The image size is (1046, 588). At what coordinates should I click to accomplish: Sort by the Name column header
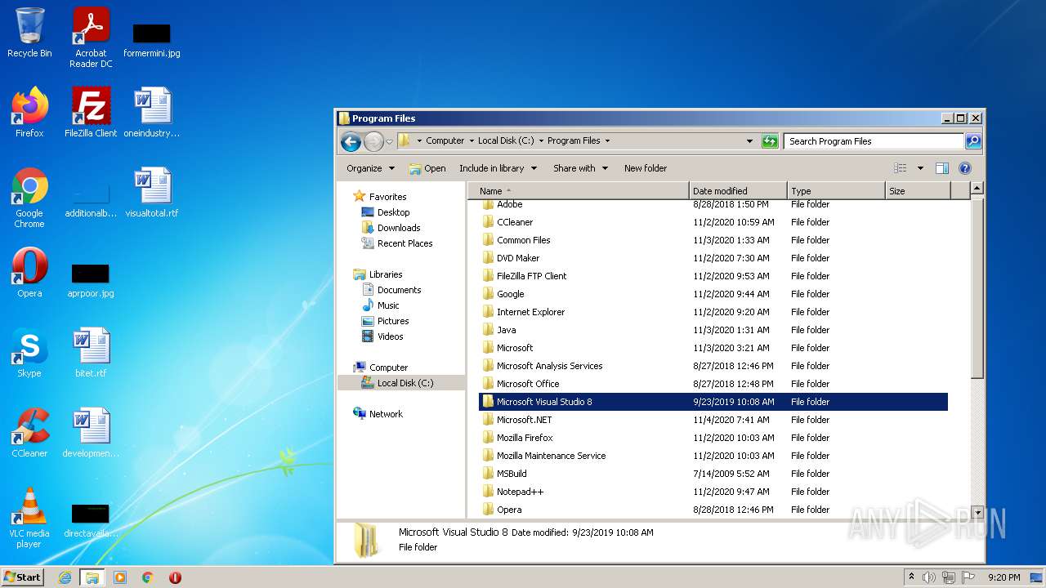pyautogui.click(x=579, y=191)
